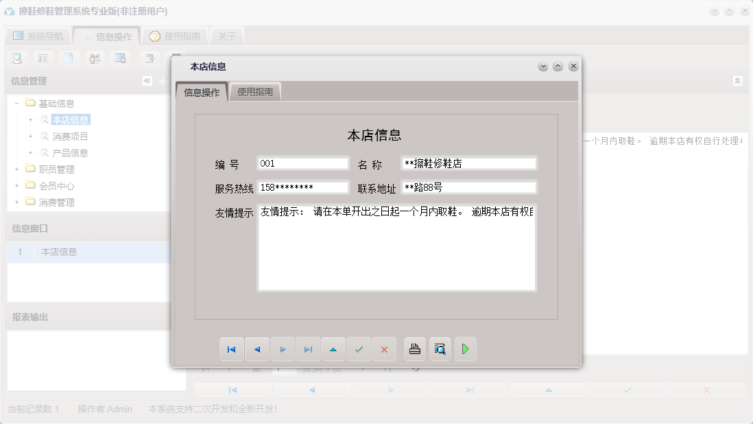Open print preview in the dialog toolbar

(x=440, y=349)
